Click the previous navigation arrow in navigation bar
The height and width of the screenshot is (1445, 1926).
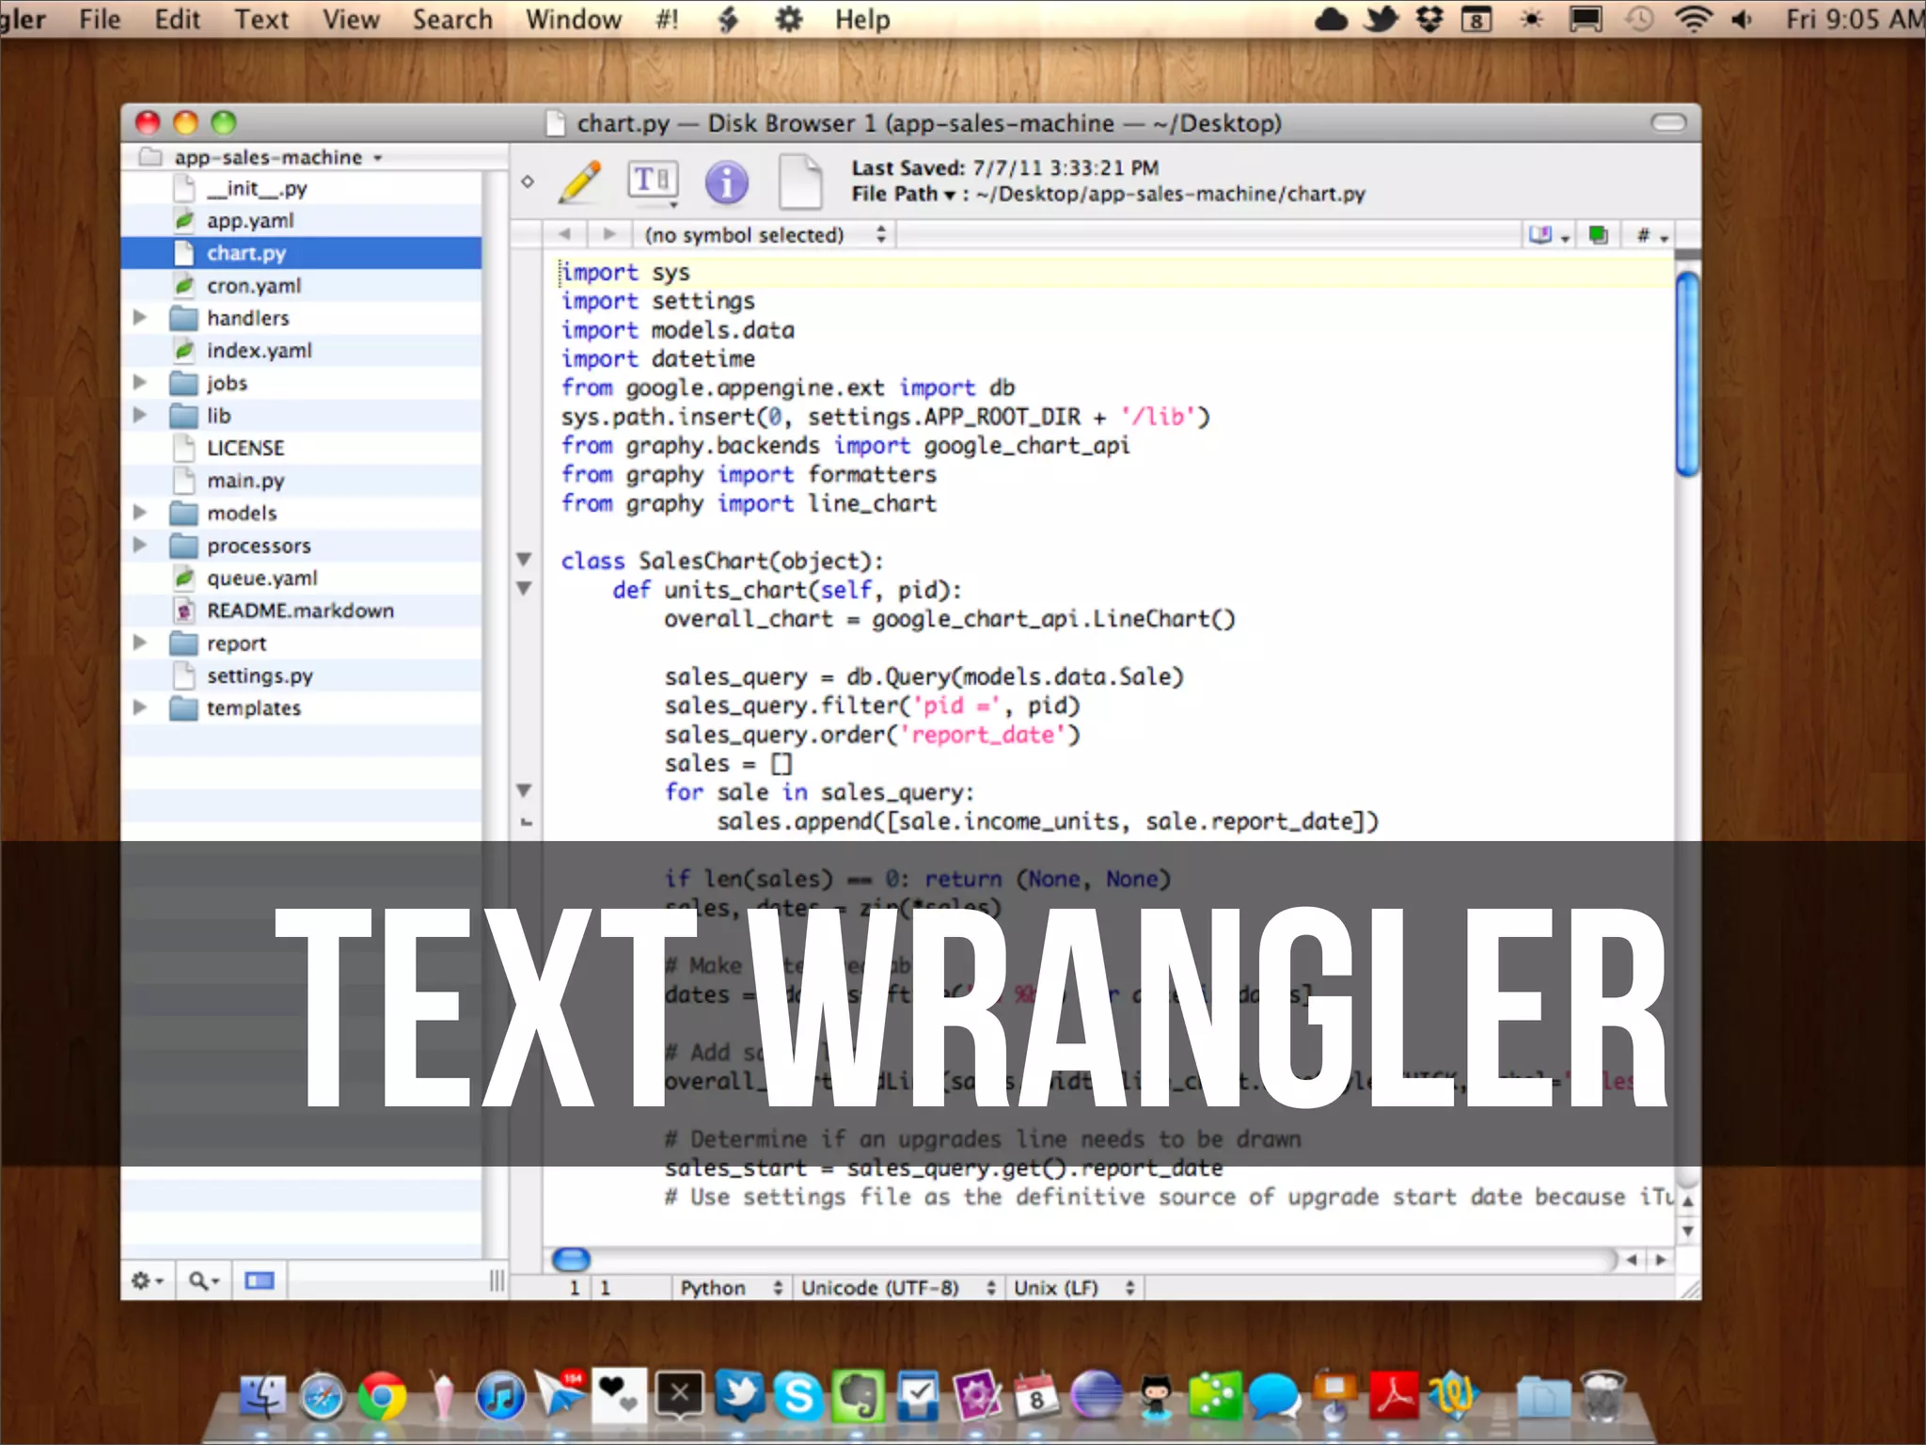coord(564,233)
